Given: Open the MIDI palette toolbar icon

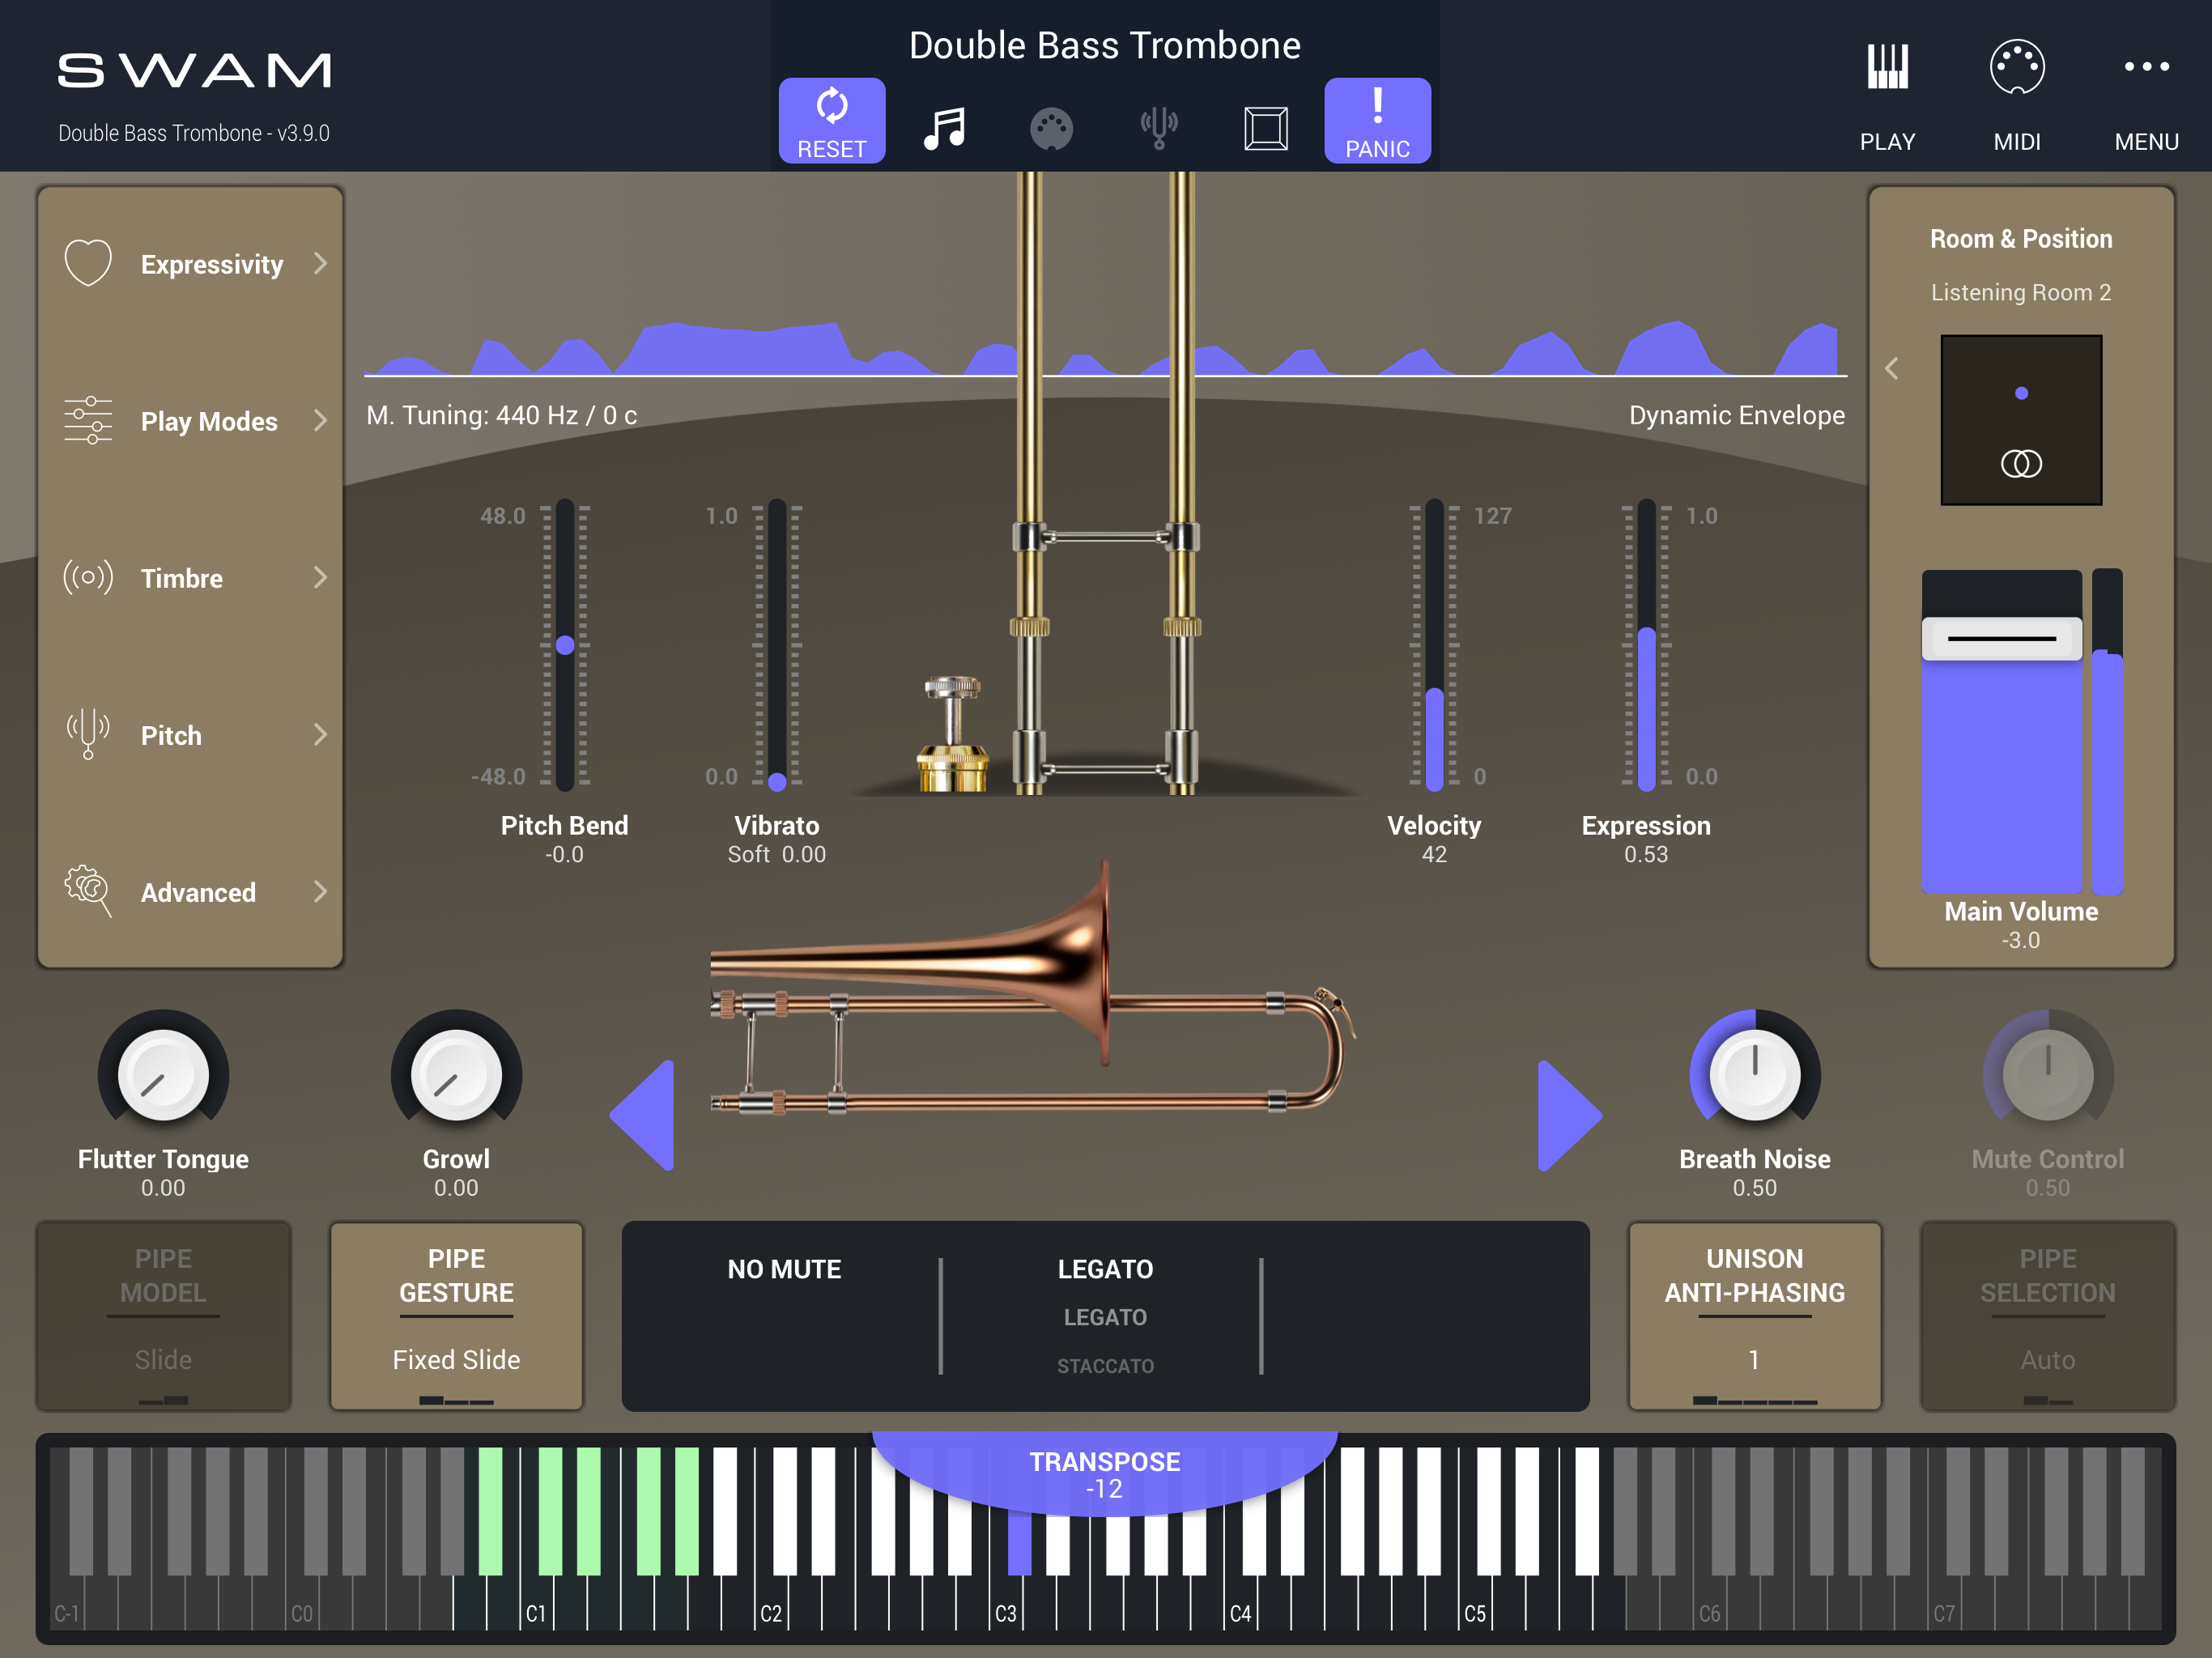Looking at the screenshot, I should 1051,129.
